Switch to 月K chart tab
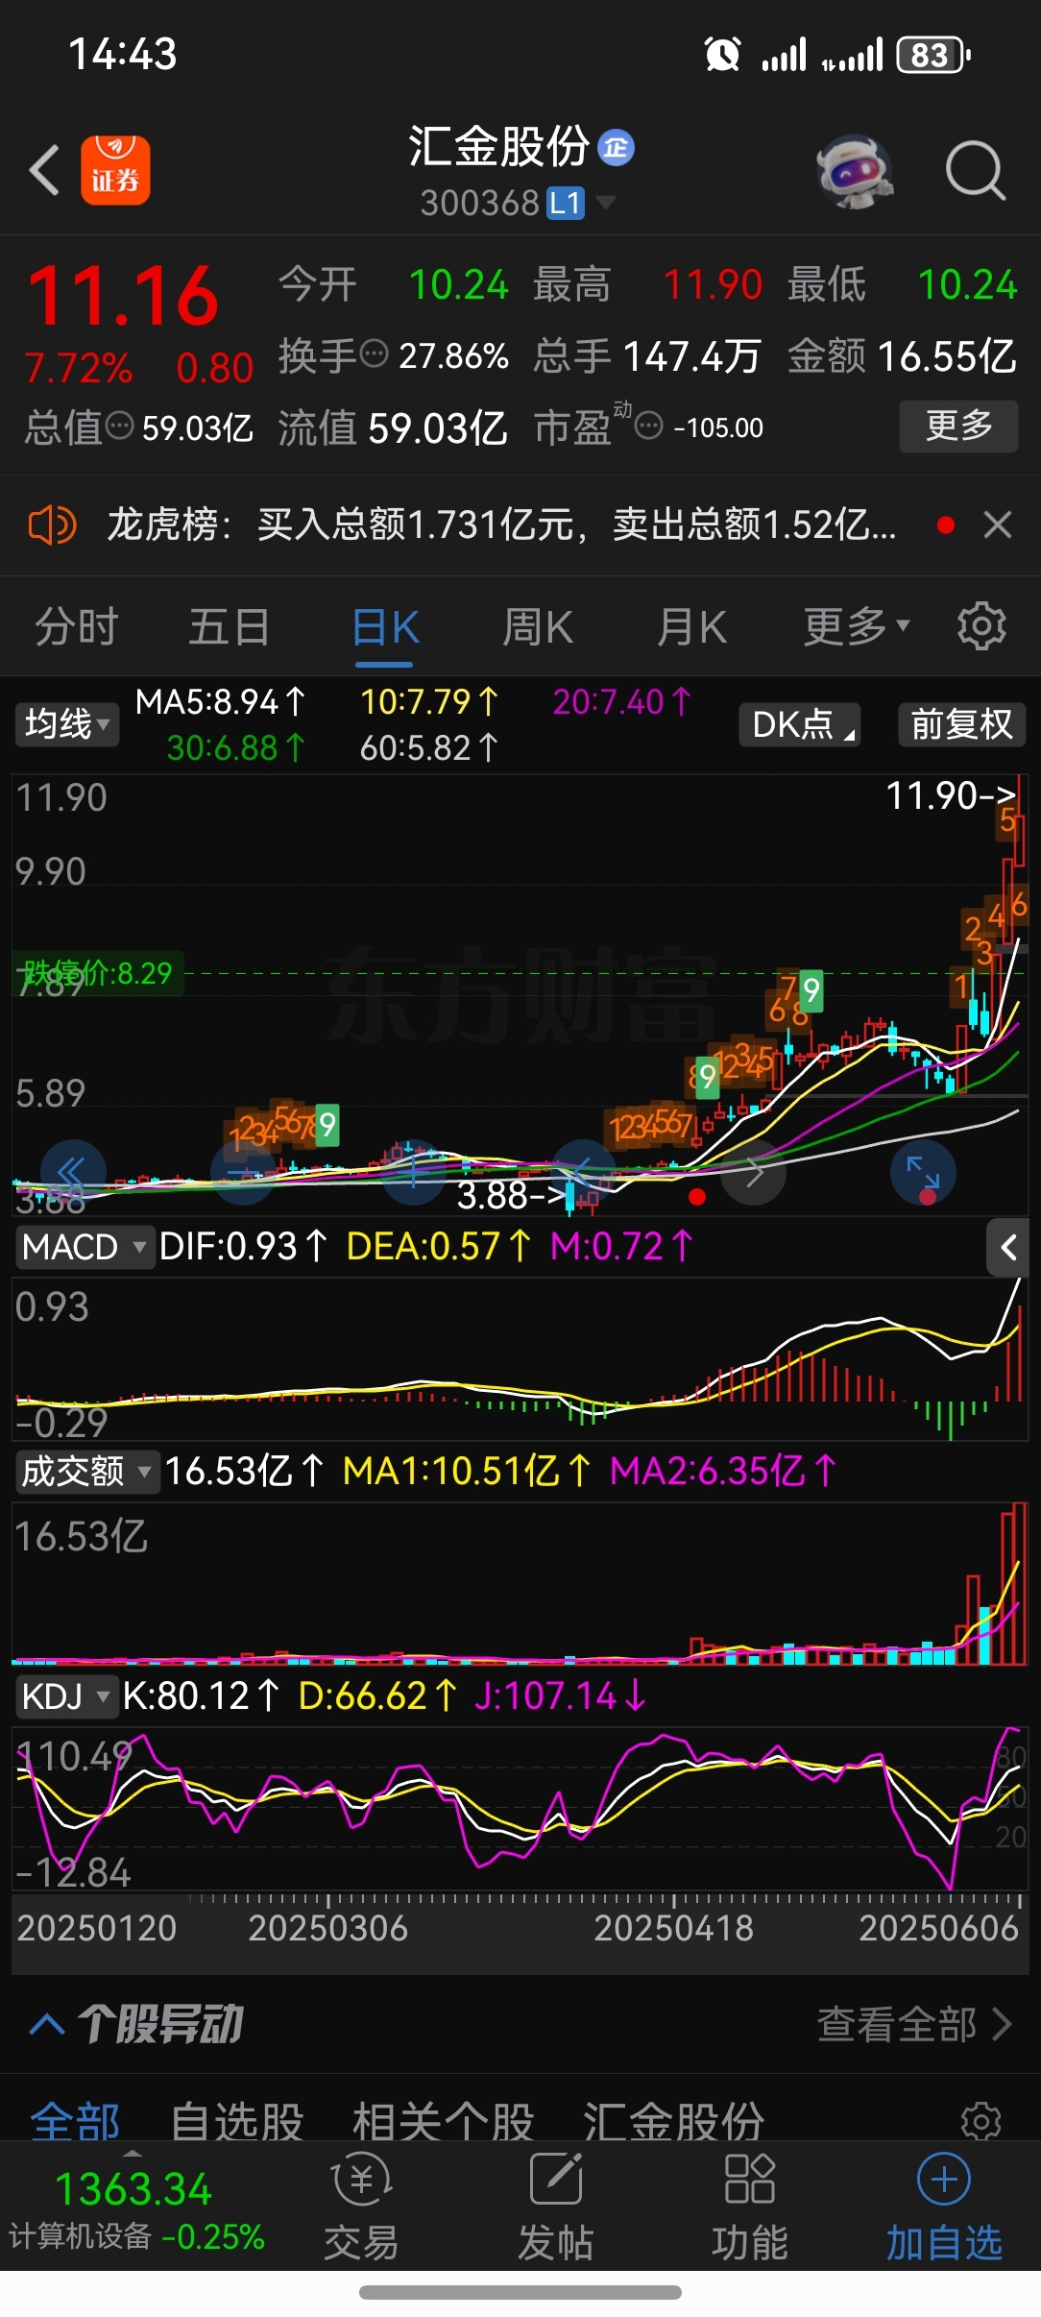Image resolution: width=1041 pixels, height=2317 pixels. (691, 627)
